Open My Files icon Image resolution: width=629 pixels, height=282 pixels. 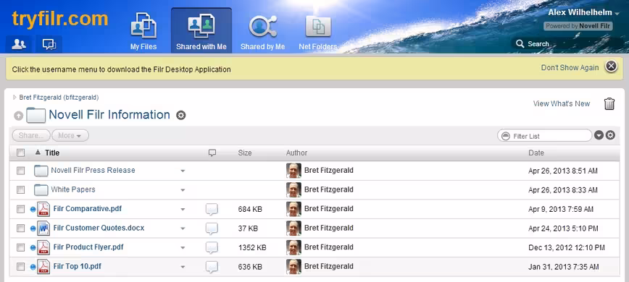tap(143, 31)
